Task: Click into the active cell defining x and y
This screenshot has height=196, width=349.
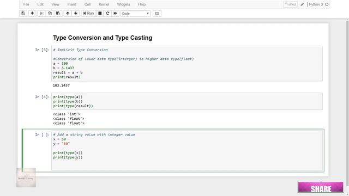Action: pyautogui.click(x=186, y=150)
